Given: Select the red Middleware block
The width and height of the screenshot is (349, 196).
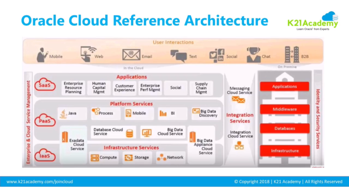Looking at the screenshot, I should pos(285,109).
